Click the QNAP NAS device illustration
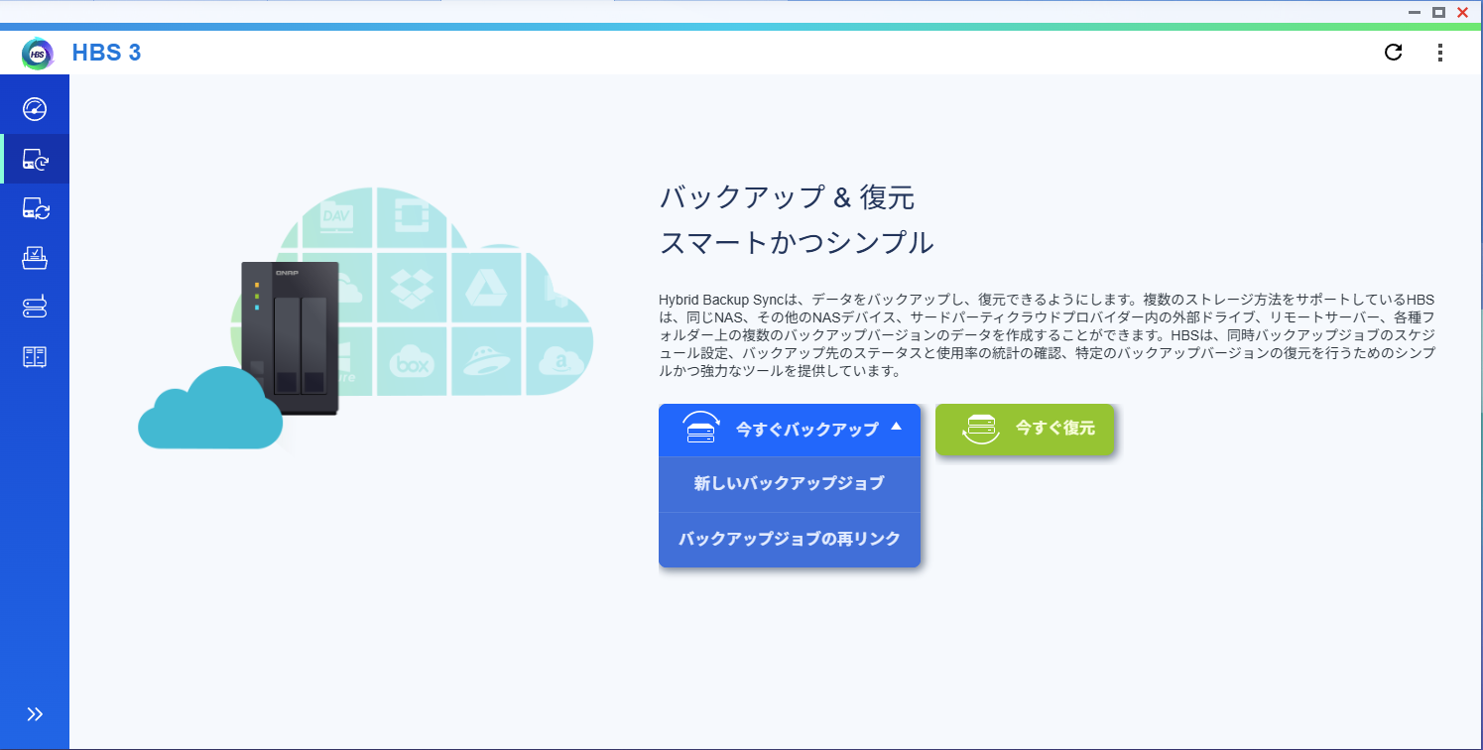 click(x=291, y=337)
